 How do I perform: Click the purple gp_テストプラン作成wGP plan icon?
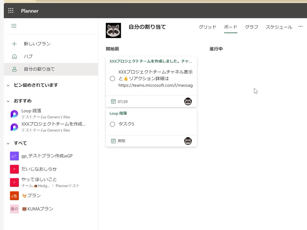point(14,156)
